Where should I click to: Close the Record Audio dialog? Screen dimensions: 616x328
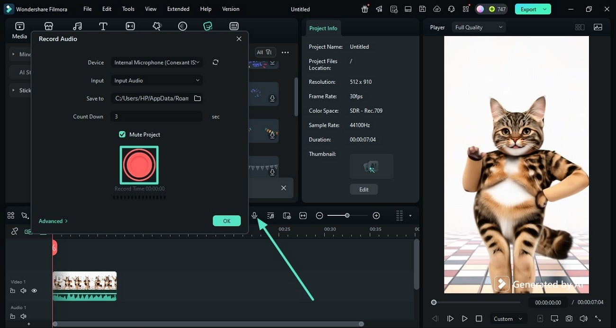pyautogui.click(x=239, y=39)
